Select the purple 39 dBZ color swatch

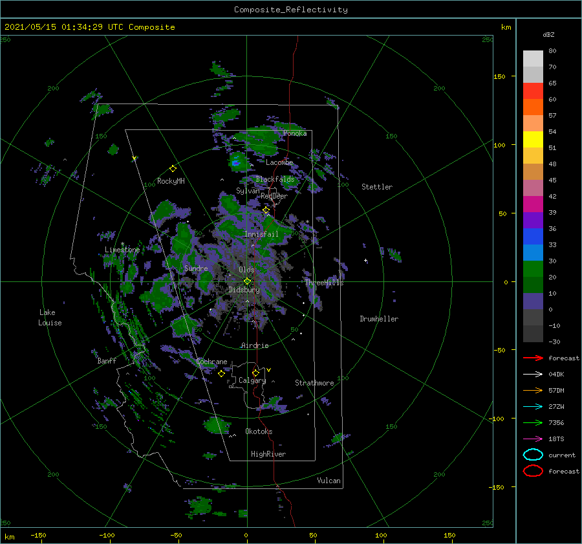tap(533, 221)
